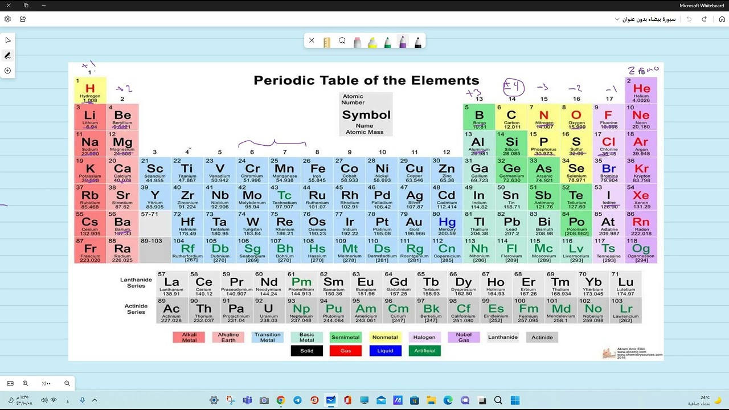Click the 'Noble Gas' legend box
Viewport: 729px width, 410px height.
point(464,337)
